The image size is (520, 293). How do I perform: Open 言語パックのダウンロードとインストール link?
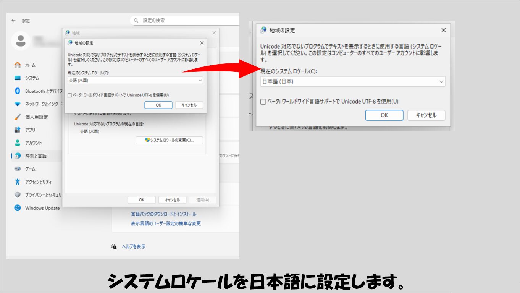[x=163, y=214]
